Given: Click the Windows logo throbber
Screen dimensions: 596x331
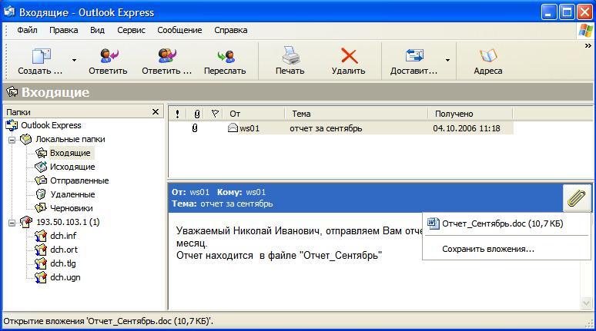Looking at the screenshot, I should point(585,30).
